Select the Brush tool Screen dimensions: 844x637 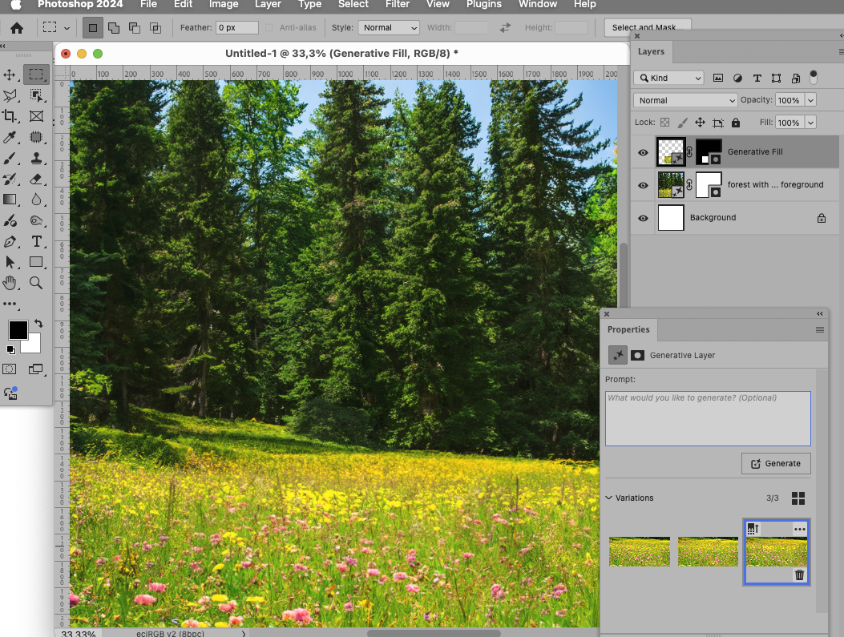[x=11, y=158]
